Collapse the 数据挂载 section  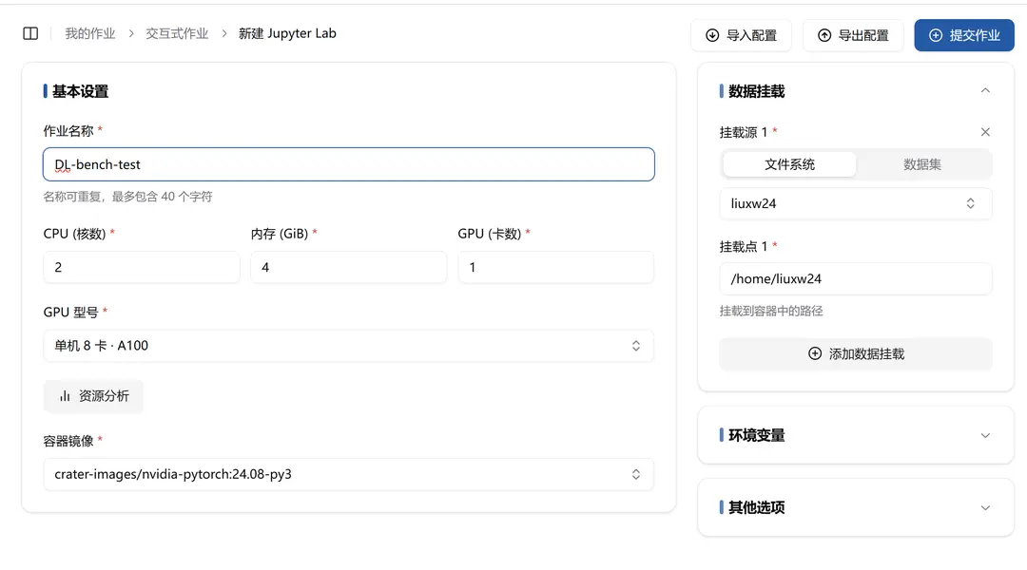point(985,91)
